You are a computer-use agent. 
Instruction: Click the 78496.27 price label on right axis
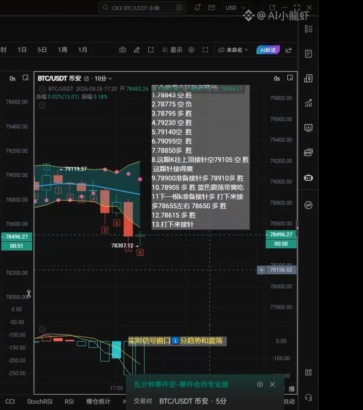[281, 235]
